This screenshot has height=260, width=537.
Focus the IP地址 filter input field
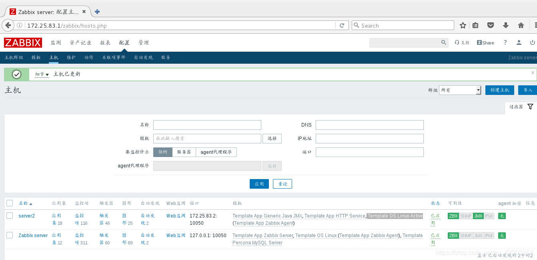369,139
